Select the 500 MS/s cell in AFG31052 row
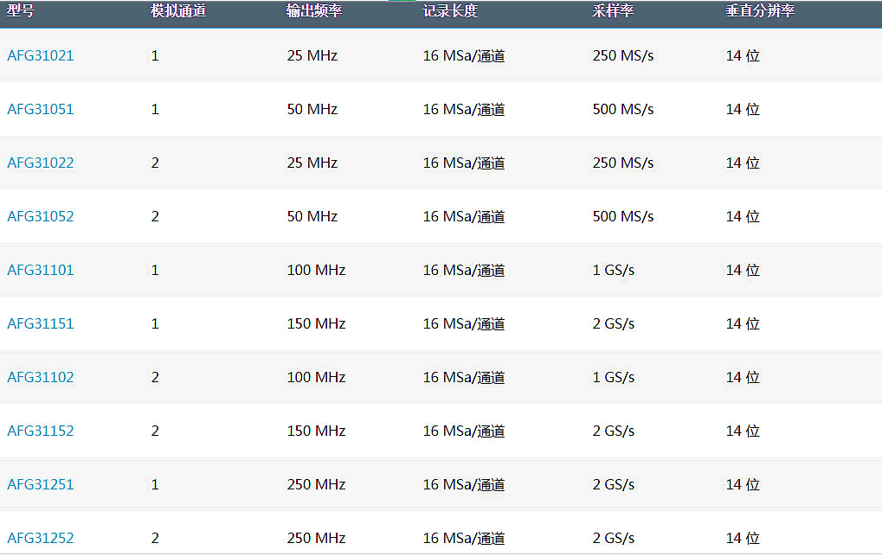This screenshot has width=882, height=556. click(623, 217)
